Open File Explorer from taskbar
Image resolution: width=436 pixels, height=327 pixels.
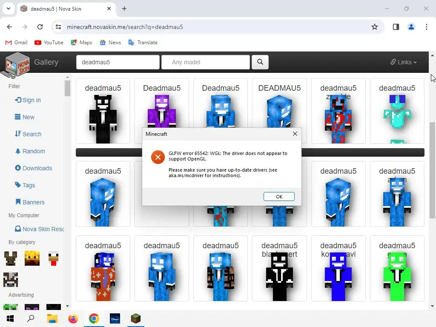[52, 318]
